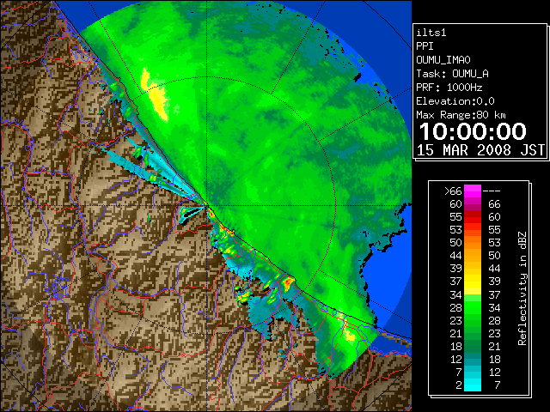
Task: Click the '---' legend entry
Action: 492,191
